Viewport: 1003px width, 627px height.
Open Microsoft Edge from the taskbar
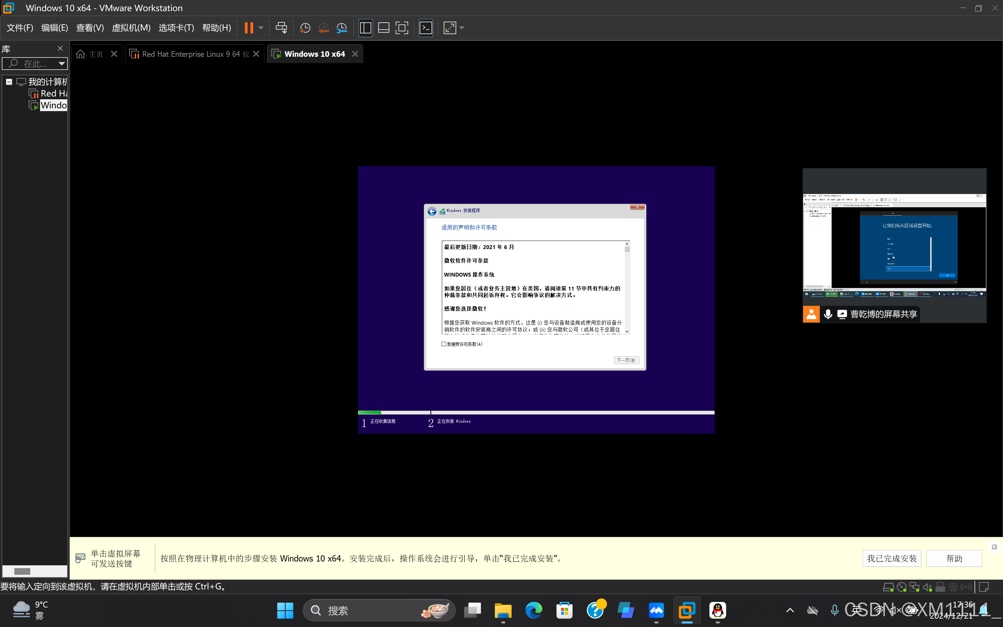(x=534, y=610)
